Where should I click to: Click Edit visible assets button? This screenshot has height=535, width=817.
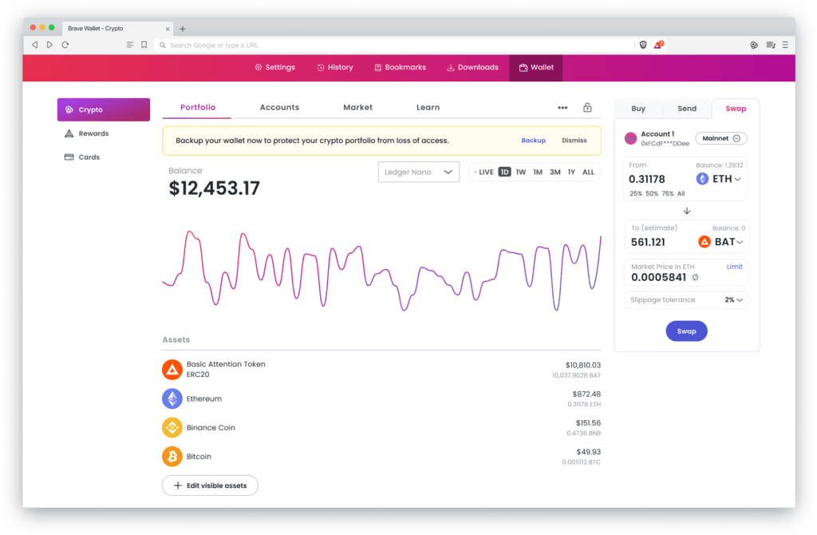click(210, 485)
